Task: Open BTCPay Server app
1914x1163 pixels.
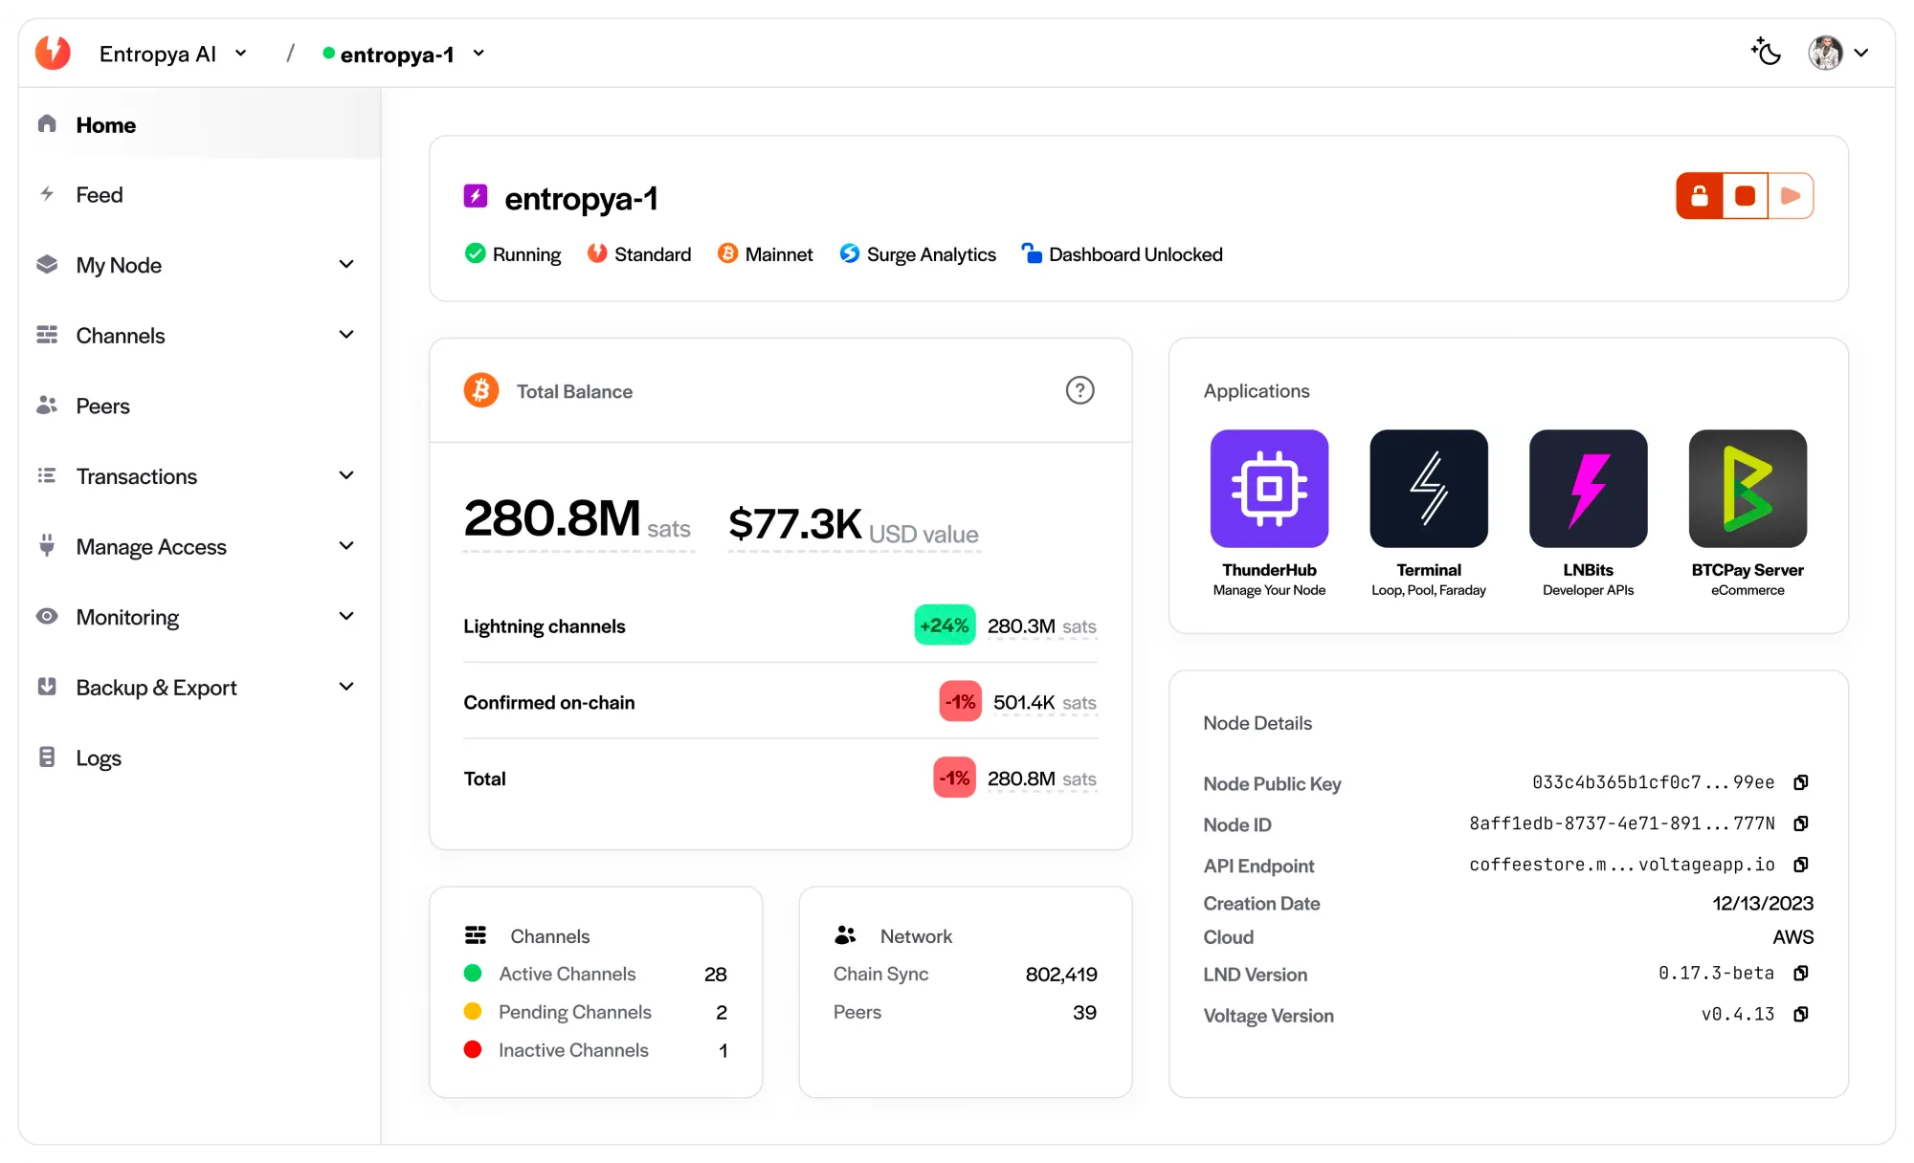Action: [x=1747, y=489]
